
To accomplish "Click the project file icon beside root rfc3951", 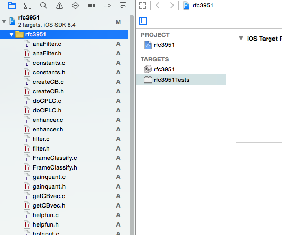I will point(12,21).
